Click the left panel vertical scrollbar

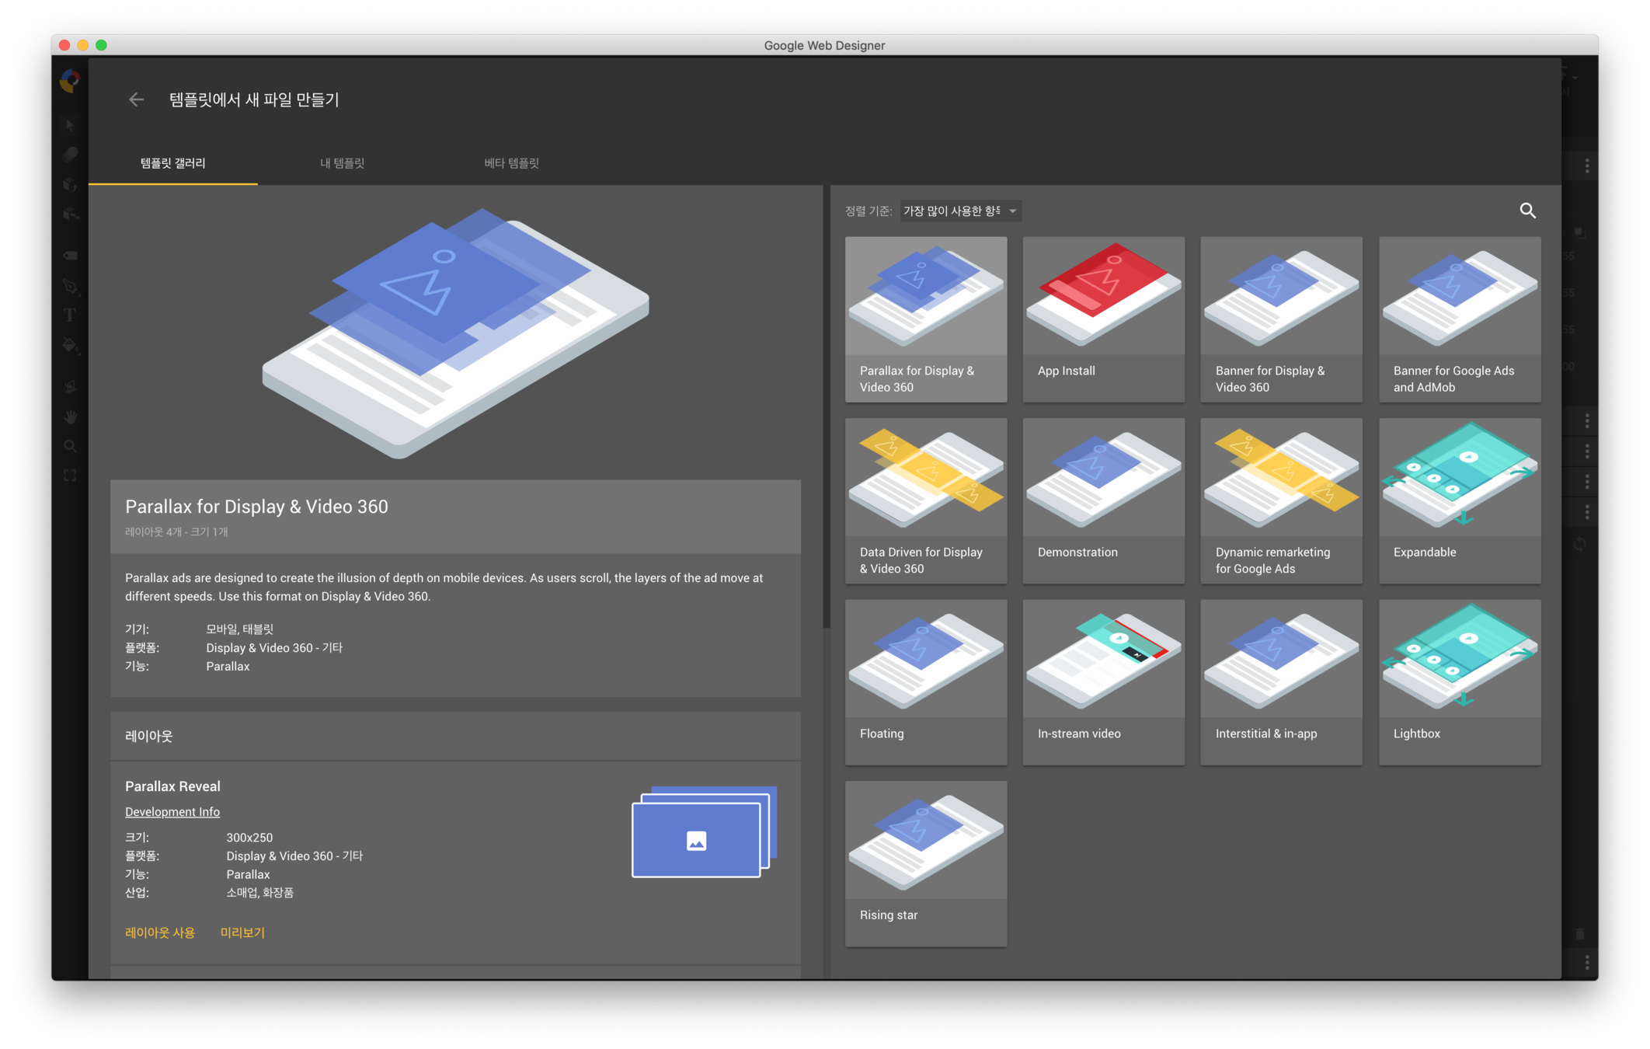pos(827,404)
